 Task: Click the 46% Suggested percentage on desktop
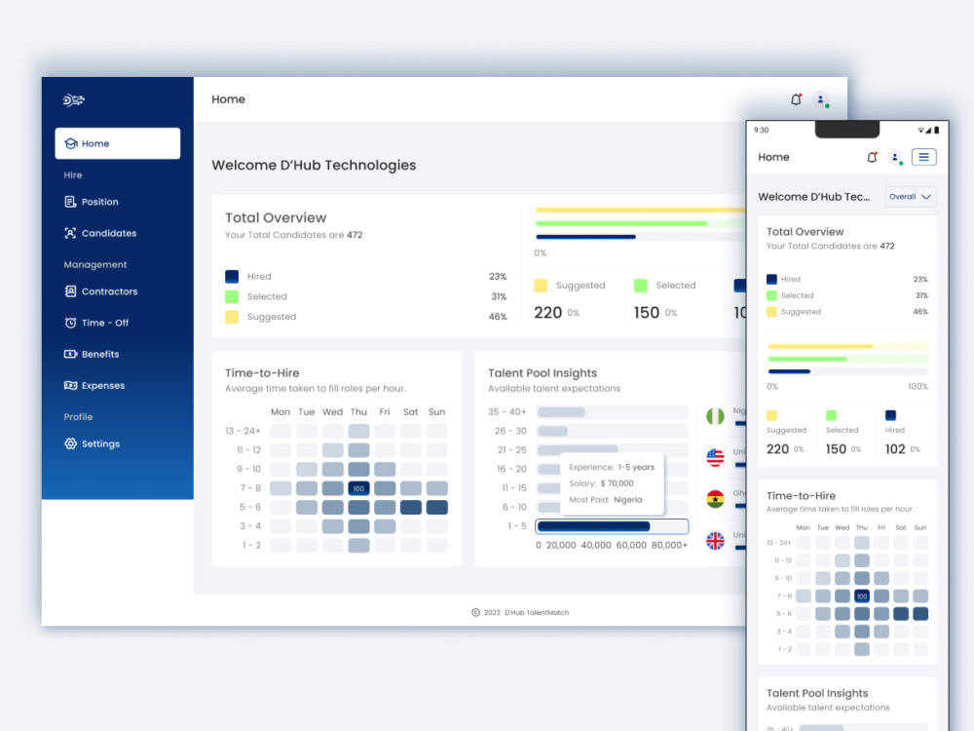point(498,317)
